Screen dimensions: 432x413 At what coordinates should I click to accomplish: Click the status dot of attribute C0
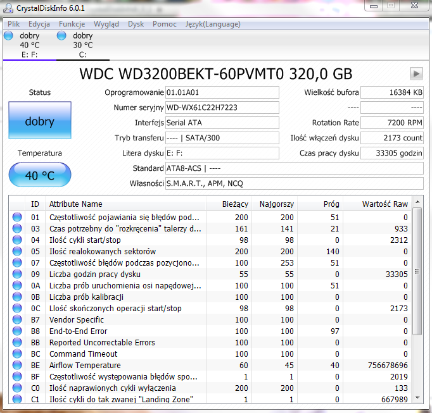click(17, 388)
